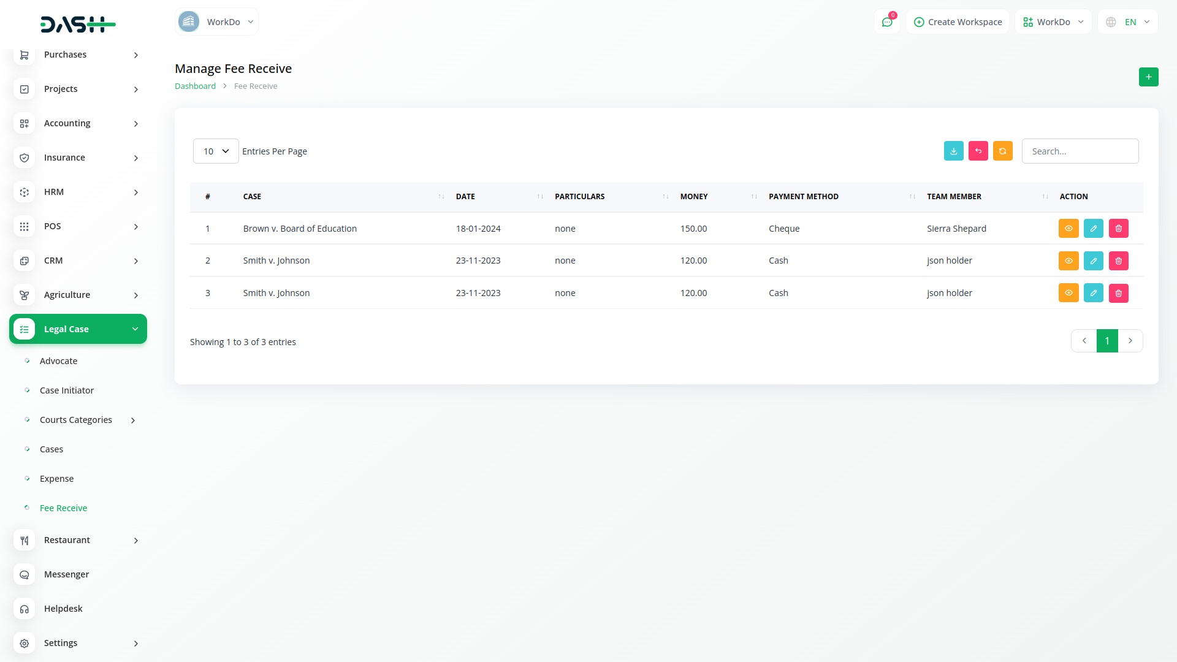Click the Dashboard breadcrumb link
The image size is (1177, 662).
click(x=195, y=86)
